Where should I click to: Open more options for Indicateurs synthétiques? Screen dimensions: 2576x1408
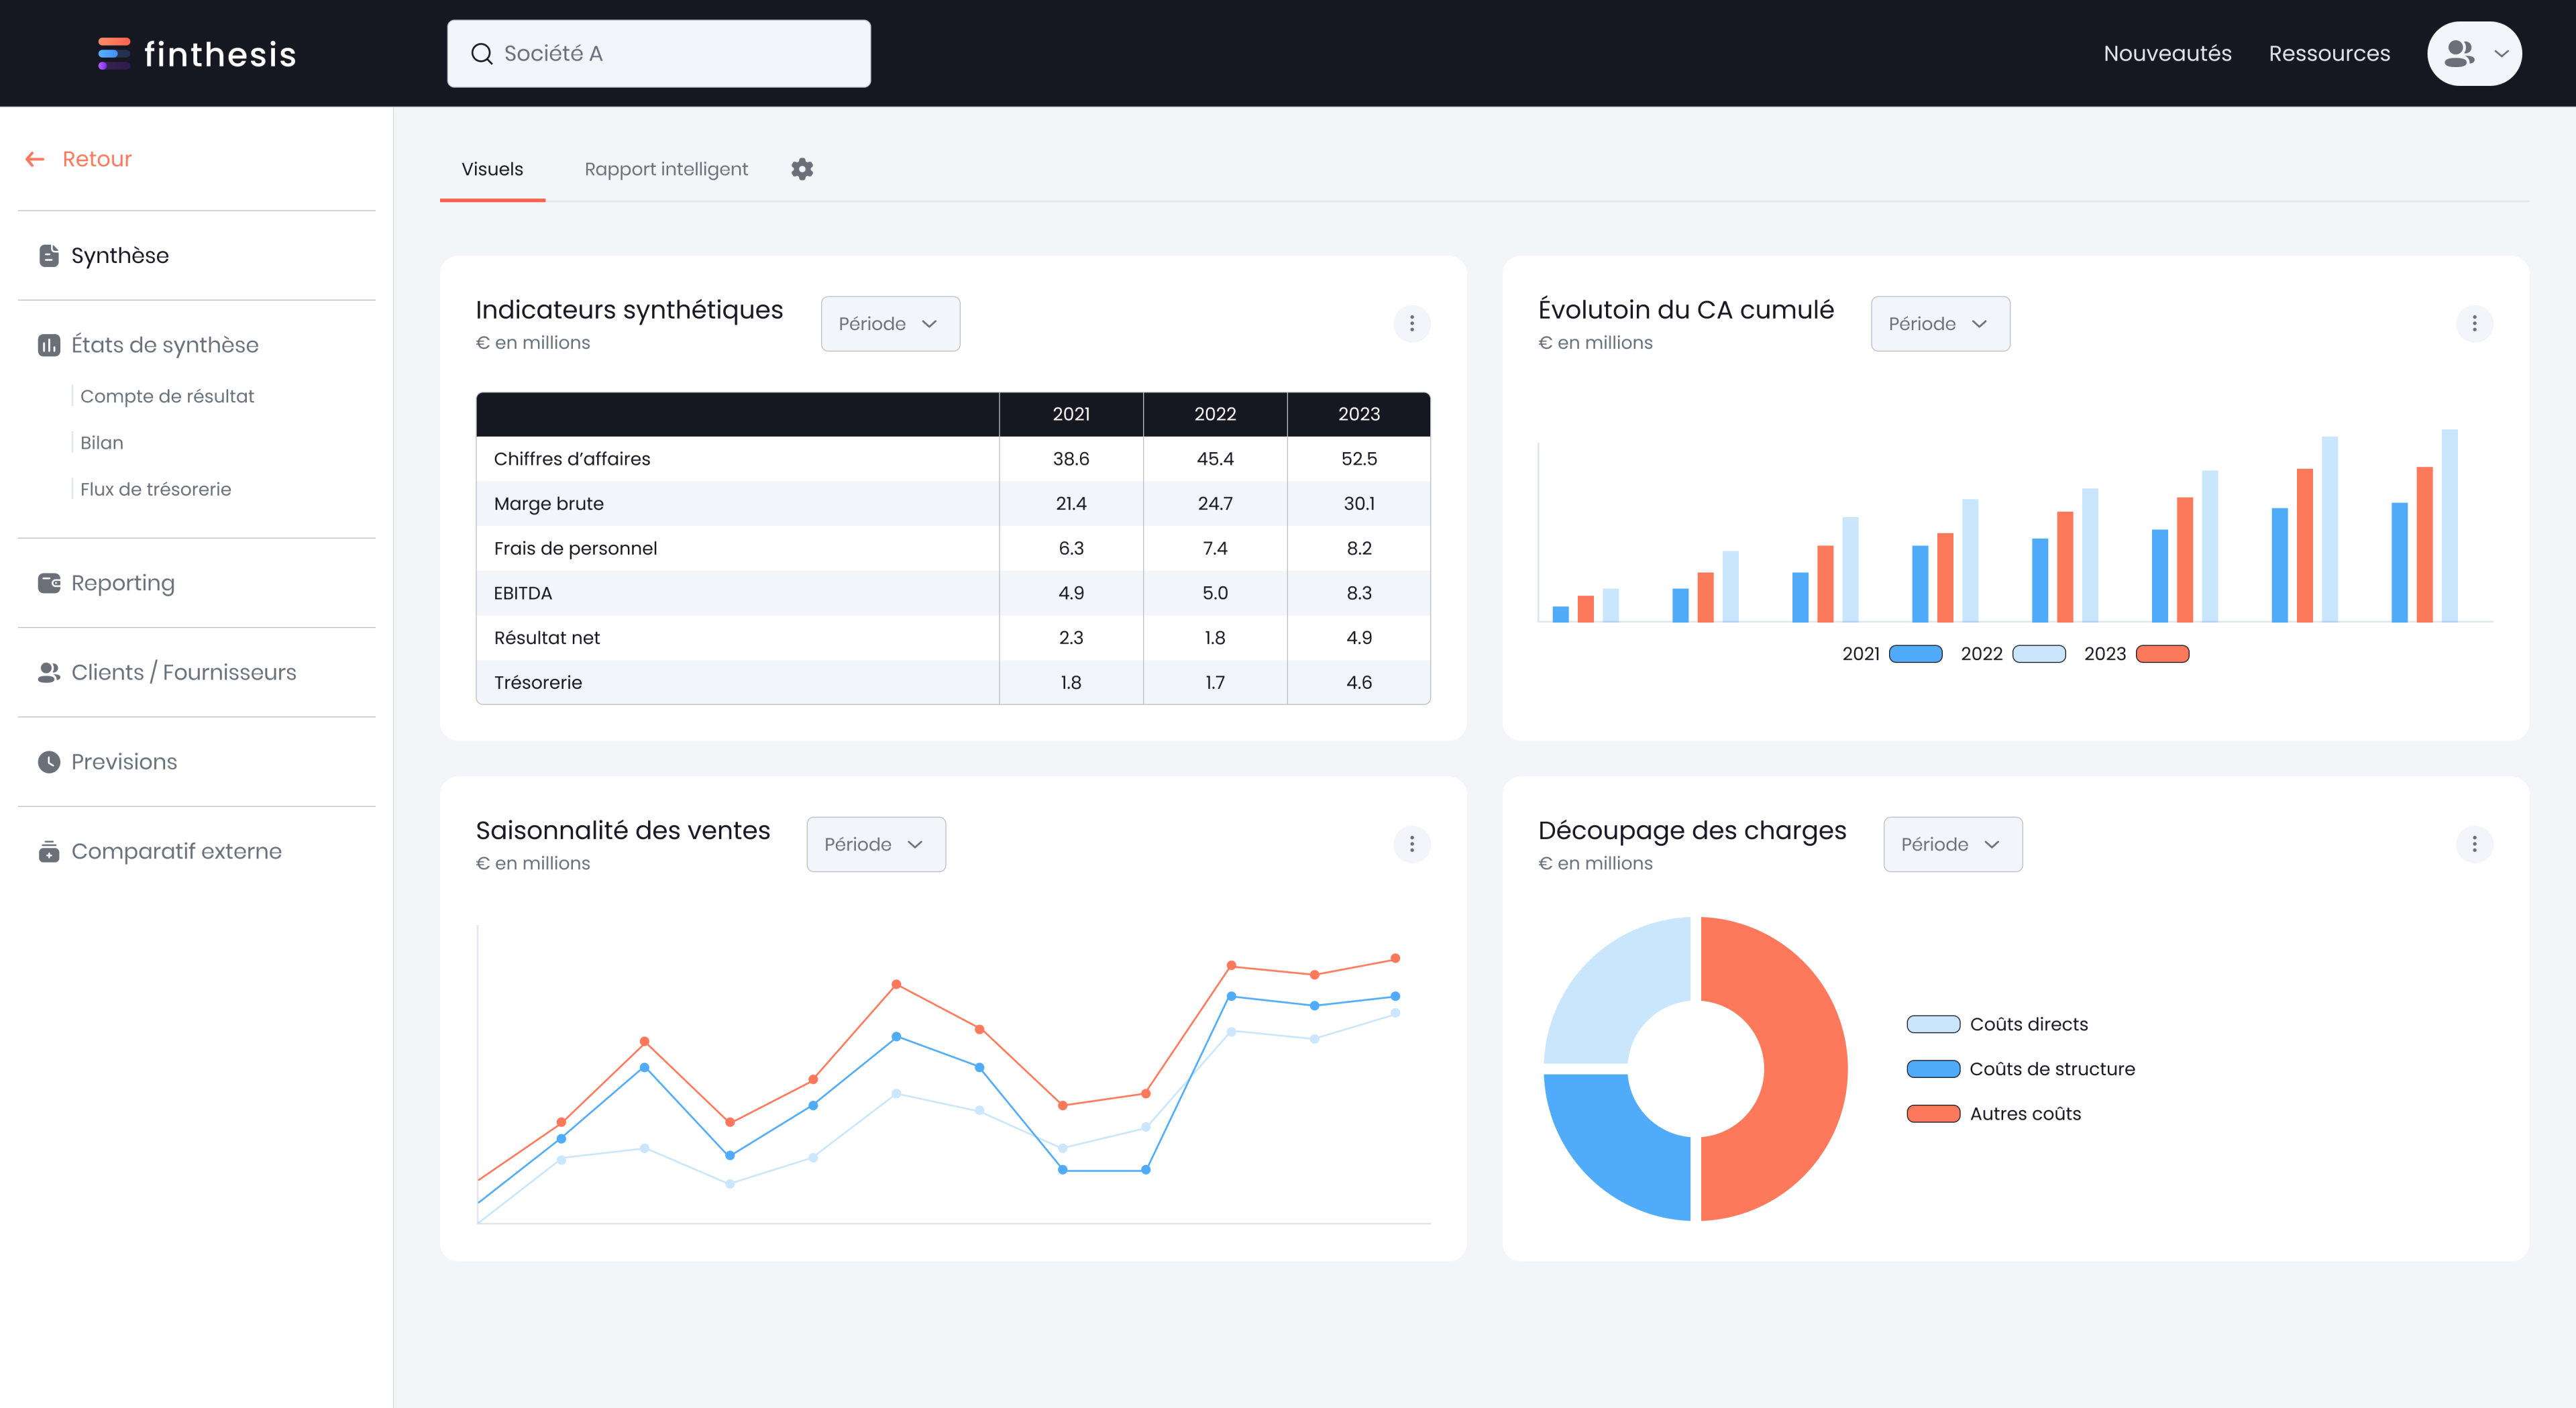click(1412, 324)
